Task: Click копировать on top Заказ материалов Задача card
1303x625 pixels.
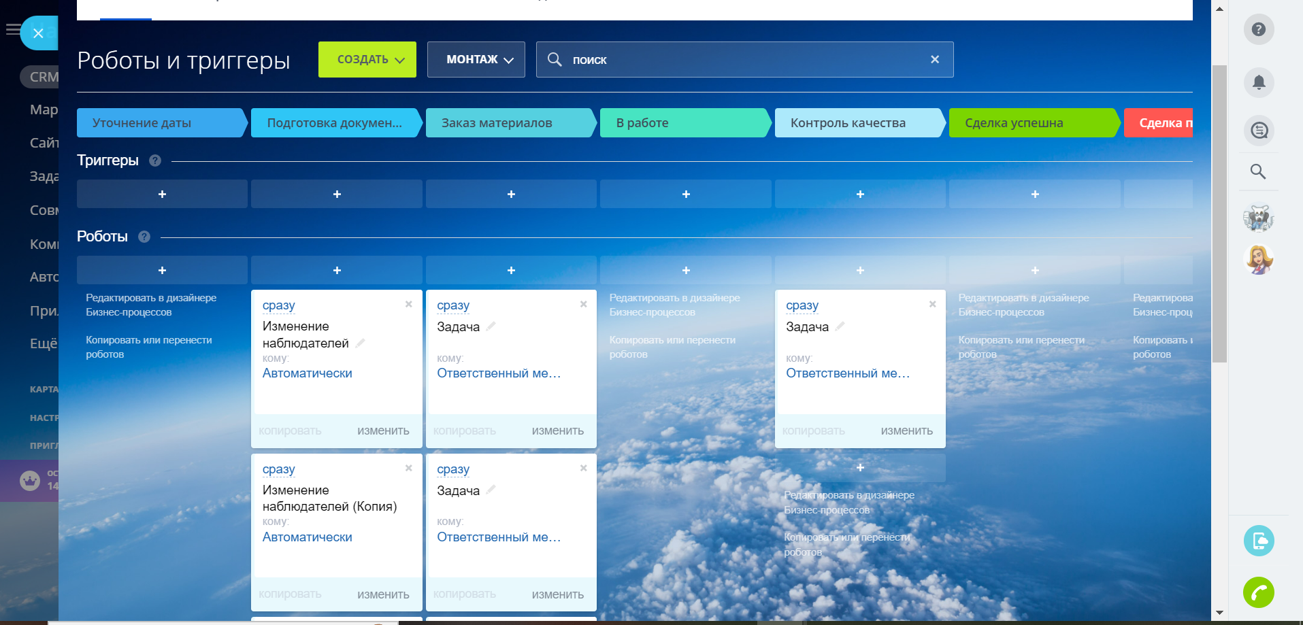Action: tap(465, 430)
